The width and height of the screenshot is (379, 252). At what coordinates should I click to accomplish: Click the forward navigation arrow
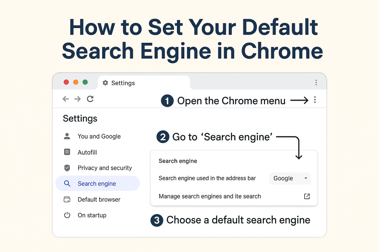pos(77,99)
